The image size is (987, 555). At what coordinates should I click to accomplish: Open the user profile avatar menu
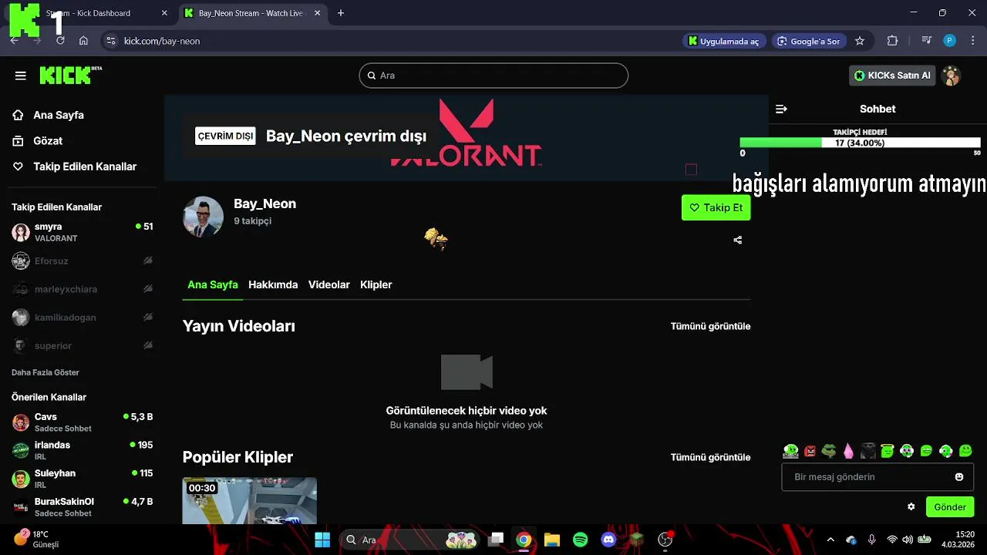pos(951,76)
